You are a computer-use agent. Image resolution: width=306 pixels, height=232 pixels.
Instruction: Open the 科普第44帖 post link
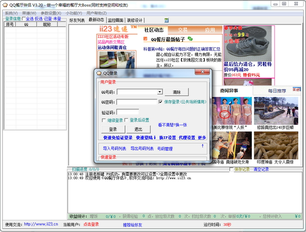182,49
